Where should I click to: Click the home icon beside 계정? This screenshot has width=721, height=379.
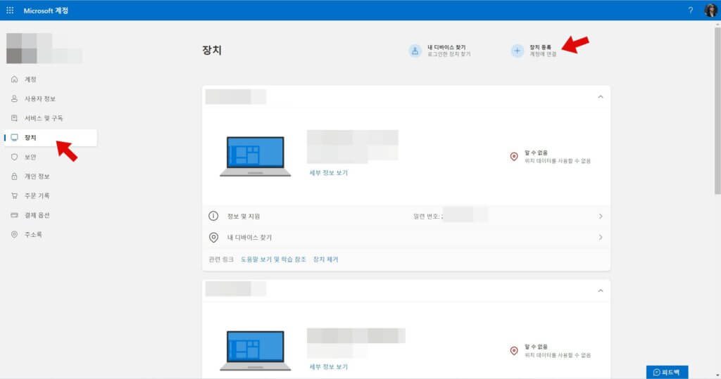tap(14, 79)
